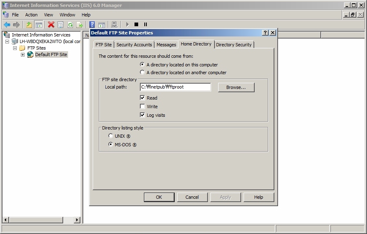Click the tree pane horizontal scrollbar thumb
367x234 pixels.
point(36,220)
